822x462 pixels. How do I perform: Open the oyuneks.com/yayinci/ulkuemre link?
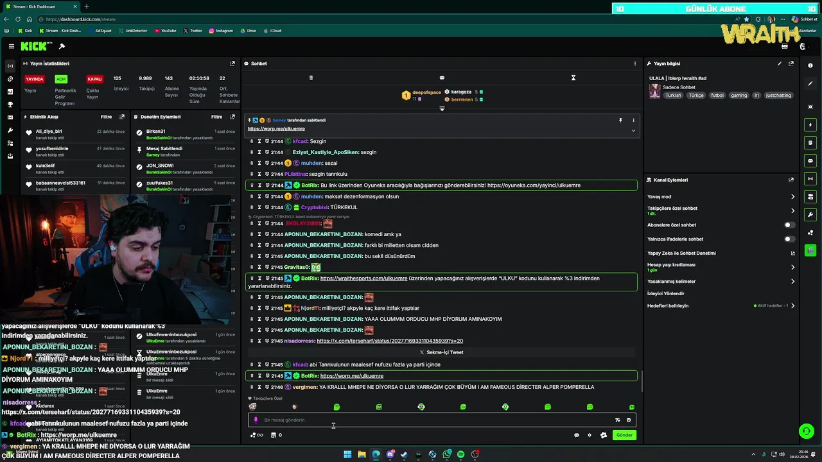pos(534,185)
